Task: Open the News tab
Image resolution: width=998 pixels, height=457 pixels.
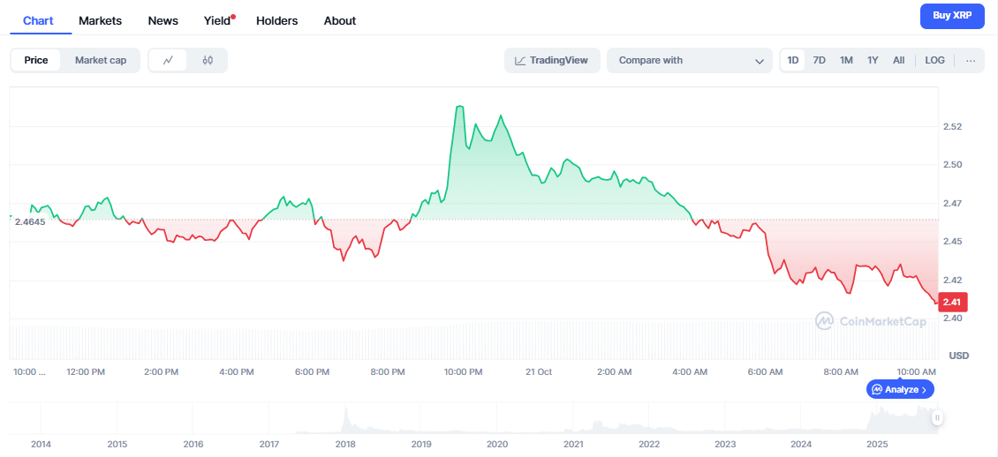Action: pyautogui.click(x=163, y=20)
